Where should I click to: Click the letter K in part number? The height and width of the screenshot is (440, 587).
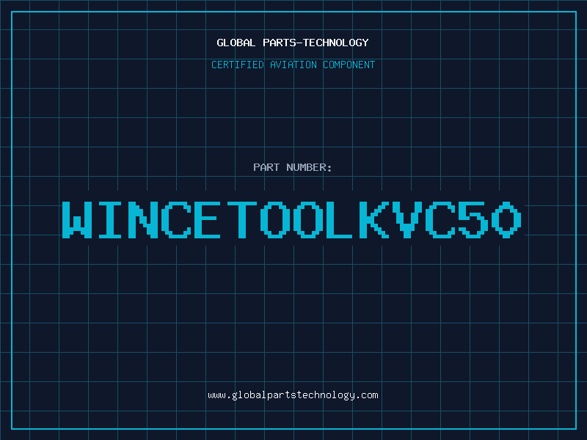click(x=375, y=219)
